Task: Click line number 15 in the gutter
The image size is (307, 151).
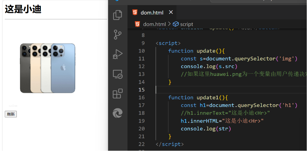Action: pos(141,90)
